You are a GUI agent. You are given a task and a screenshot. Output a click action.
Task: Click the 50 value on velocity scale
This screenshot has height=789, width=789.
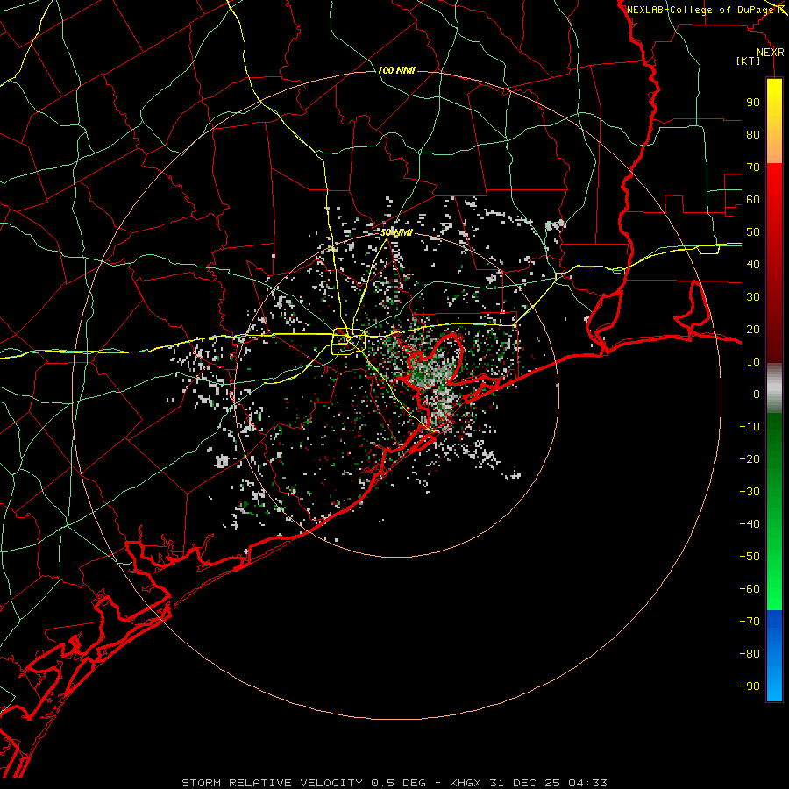[753, 232]
